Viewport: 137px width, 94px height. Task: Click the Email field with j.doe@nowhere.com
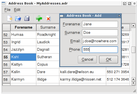click(x=100, y=41)
